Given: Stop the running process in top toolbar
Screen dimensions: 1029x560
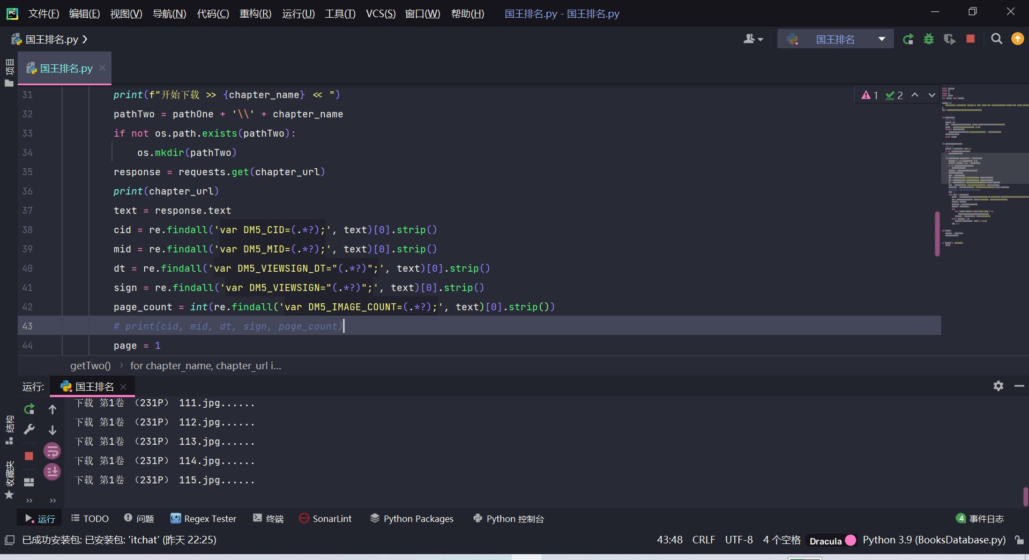Looking at the screenshot, I should [x=971, y=39].
